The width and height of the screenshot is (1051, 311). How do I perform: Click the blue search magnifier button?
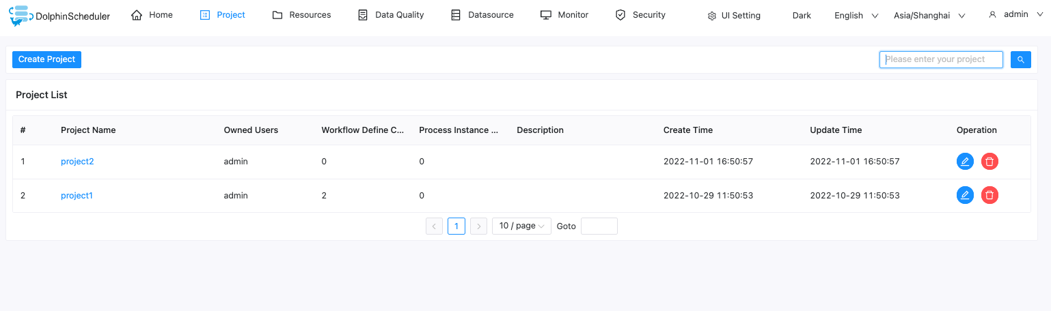(x=1021, y=60)
